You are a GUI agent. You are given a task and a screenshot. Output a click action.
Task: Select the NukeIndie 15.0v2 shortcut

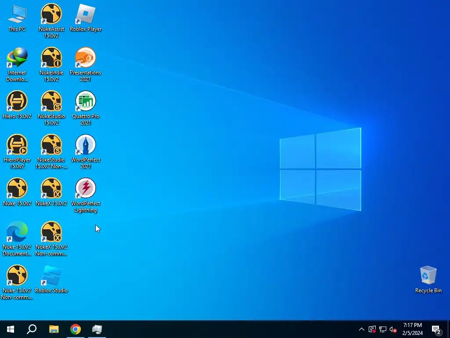51,64
